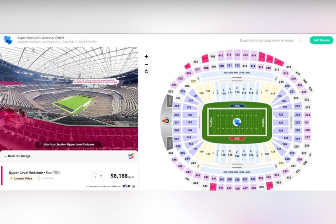Click the TickPick logo at midfield
336x224 pixels.
point(237,122)
